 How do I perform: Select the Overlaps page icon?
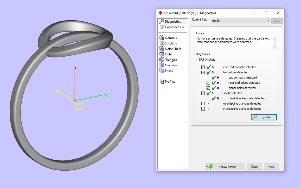tap(171, 65)
